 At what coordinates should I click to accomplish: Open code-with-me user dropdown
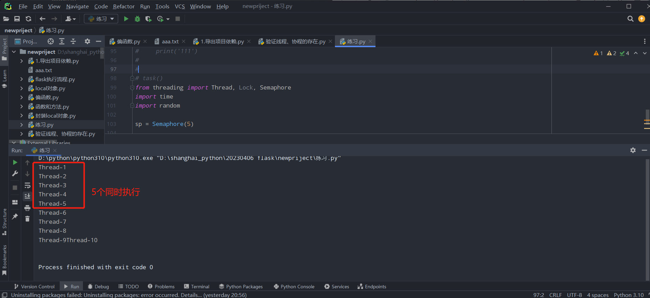click(x=71, y=19)
